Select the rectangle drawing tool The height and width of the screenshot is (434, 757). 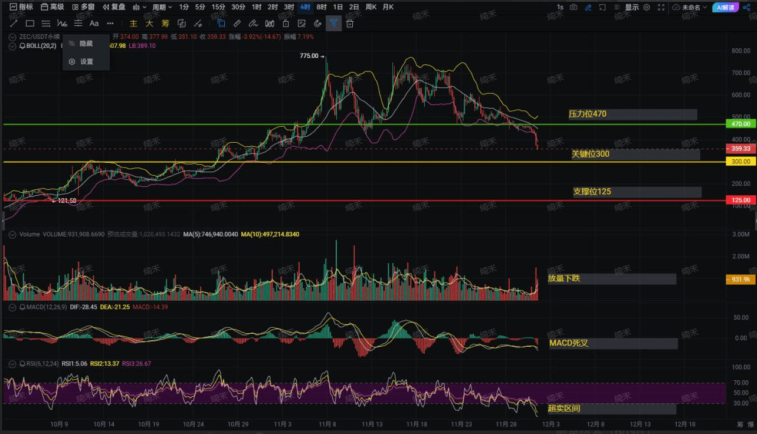pyautogui.click(x=30, y=24)
